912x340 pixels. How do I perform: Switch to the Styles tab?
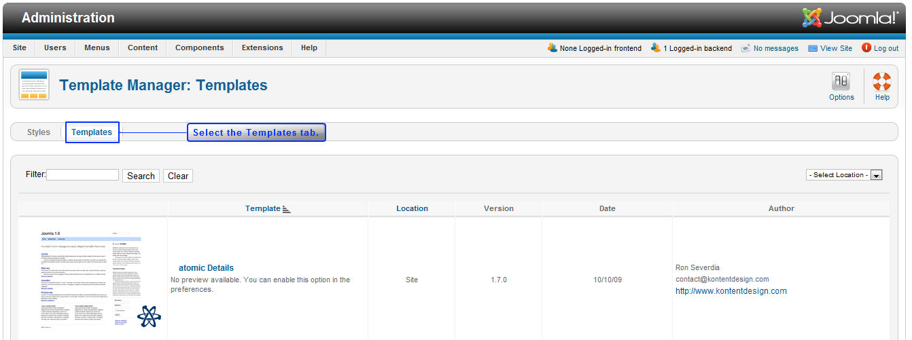click(39, 132)
